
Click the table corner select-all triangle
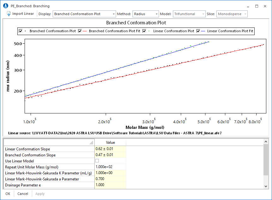[x=91, y=142]
